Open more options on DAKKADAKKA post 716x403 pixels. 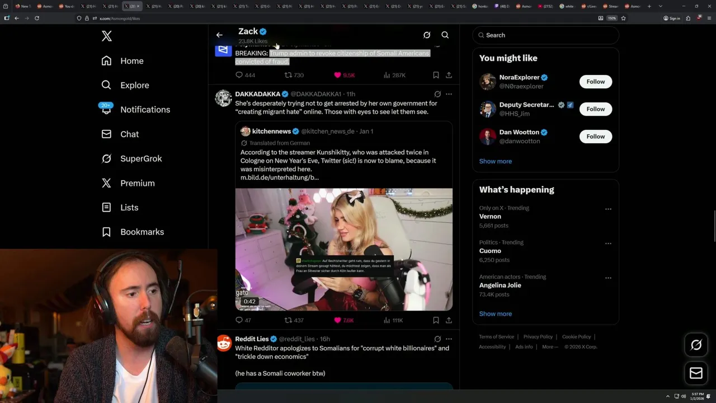click(449, 94)
